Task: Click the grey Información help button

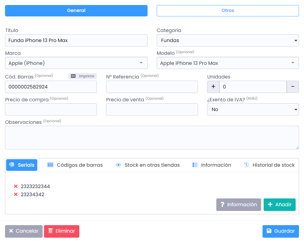Action: [x=239, y=205]
